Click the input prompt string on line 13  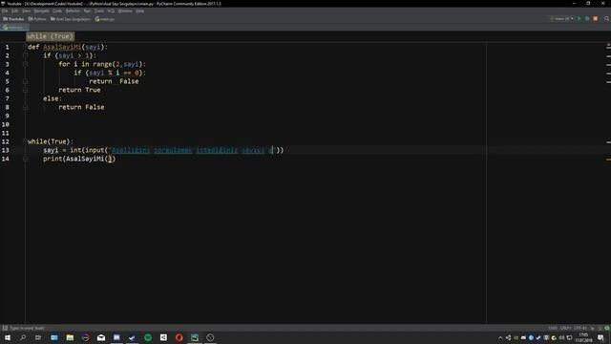192,150
